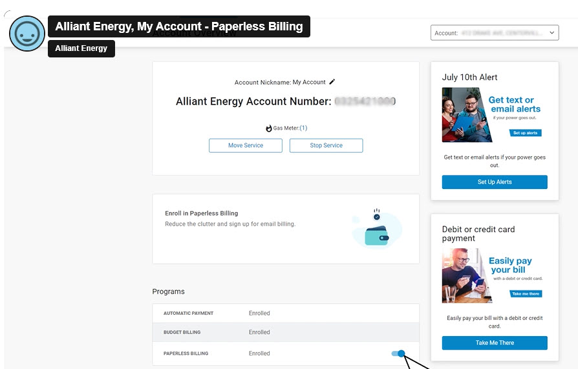Click the smiley face channel avatar
578x369 pixels.
27,34
